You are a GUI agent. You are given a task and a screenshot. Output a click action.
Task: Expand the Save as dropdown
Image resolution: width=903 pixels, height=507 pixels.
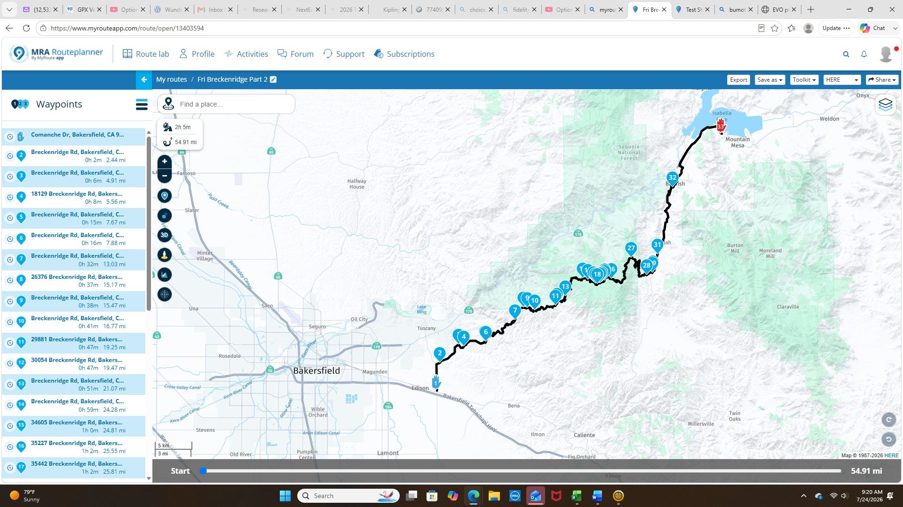(x=769, y=80)
